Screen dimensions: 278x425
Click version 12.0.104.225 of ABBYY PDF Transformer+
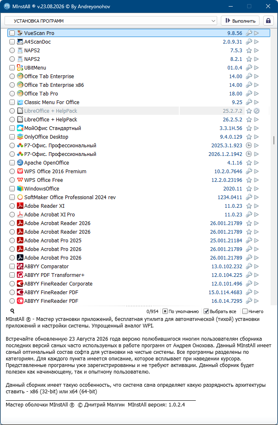point(227,275)
